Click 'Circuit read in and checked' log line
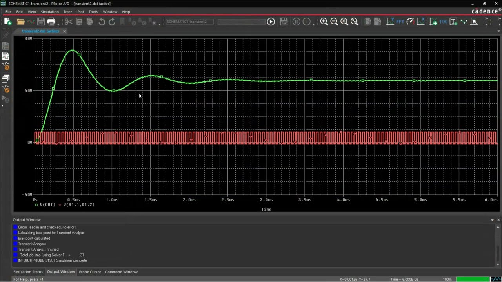 (x=47, y=227)
